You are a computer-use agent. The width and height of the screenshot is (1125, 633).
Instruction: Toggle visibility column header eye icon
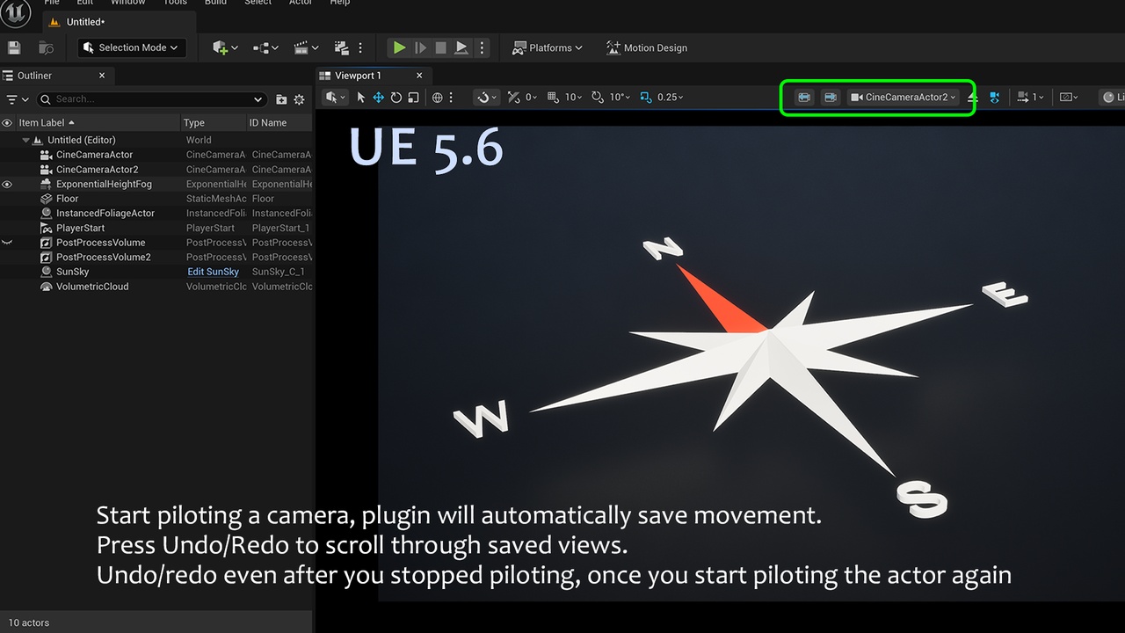point(7,123)
